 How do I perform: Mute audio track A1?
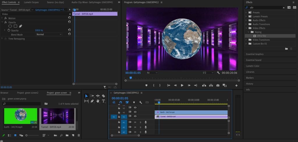pos(135,122)
